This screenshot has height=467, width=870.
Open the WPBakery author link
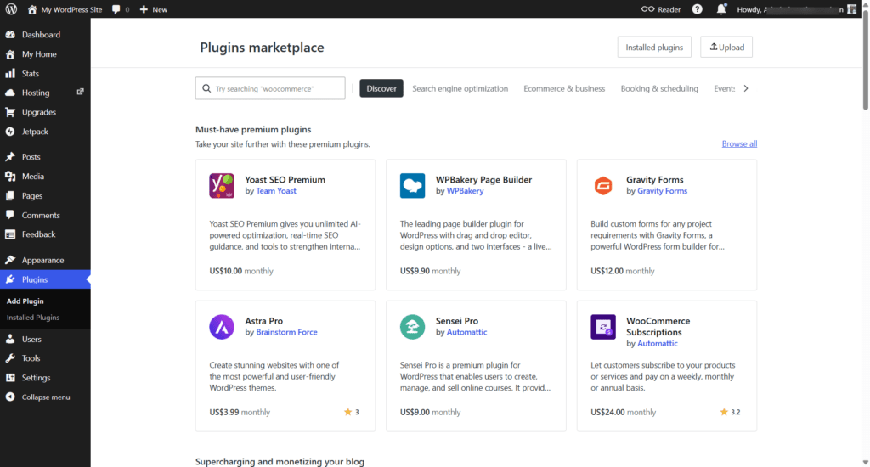tap(465, 191)
